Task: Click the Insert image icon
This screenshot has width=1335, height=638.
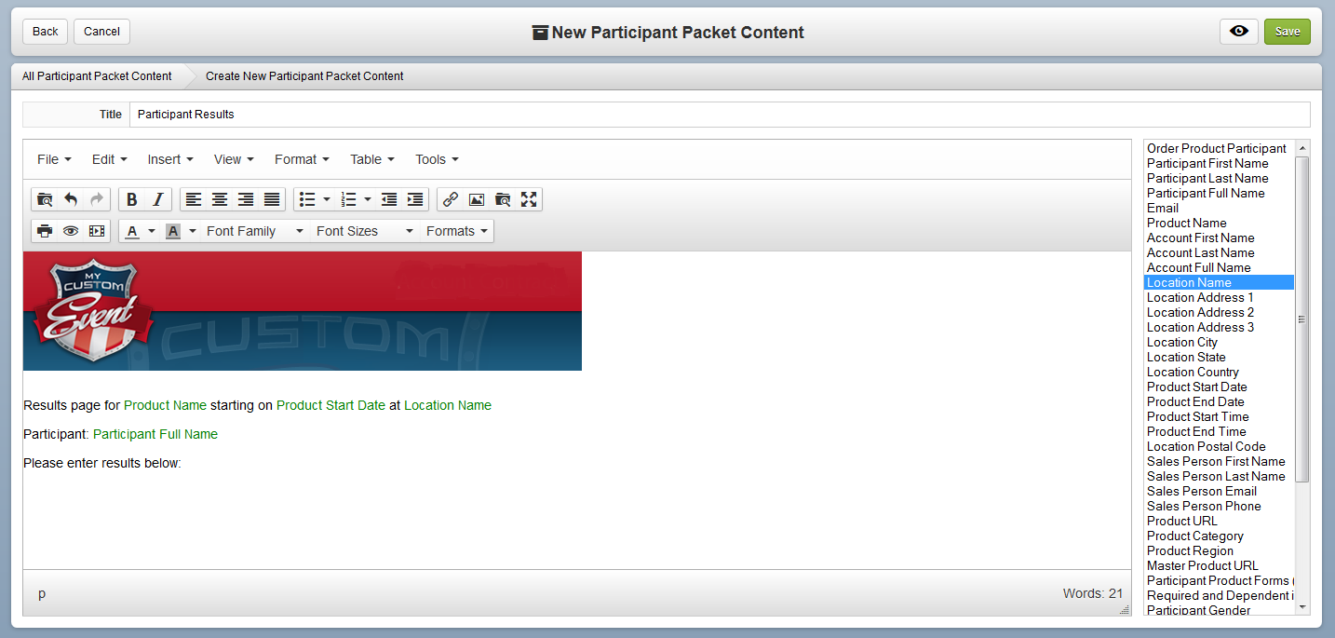Action: pyautogui.click(x=477, y=199)
